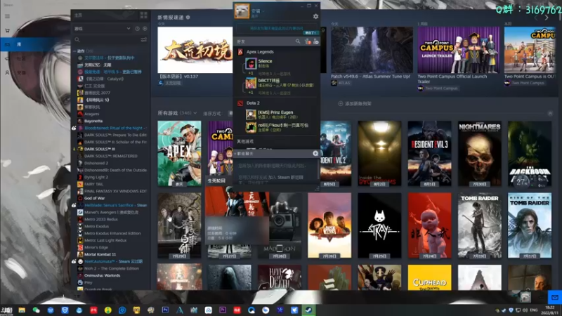Screen dimensions: 562x316
Task: Click the ENG language indicator in tray
Action: coord(534,310)
